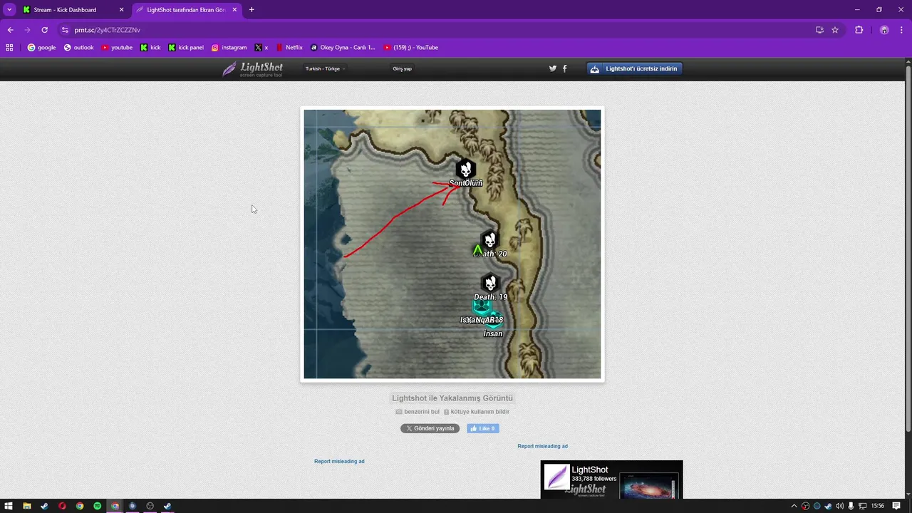
Task: Click the browser back arrow
Action: pyautogui.click(x=10, y=30)
